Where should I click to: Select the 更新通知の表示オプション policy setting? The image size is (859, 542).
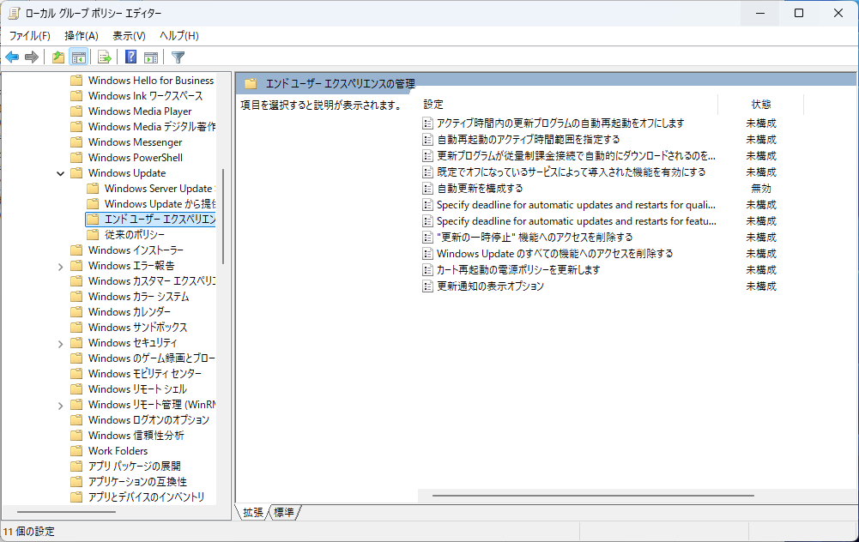click(x=490, y=286)
